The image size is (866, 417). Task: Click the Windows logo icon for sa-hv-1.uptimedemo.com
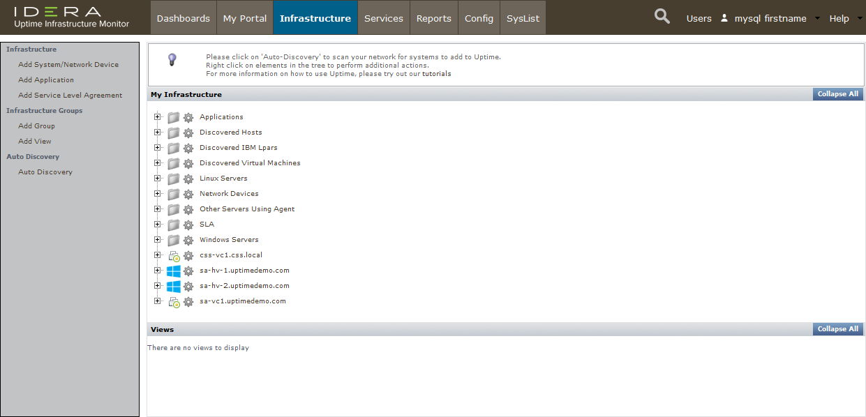pos(174,271)
